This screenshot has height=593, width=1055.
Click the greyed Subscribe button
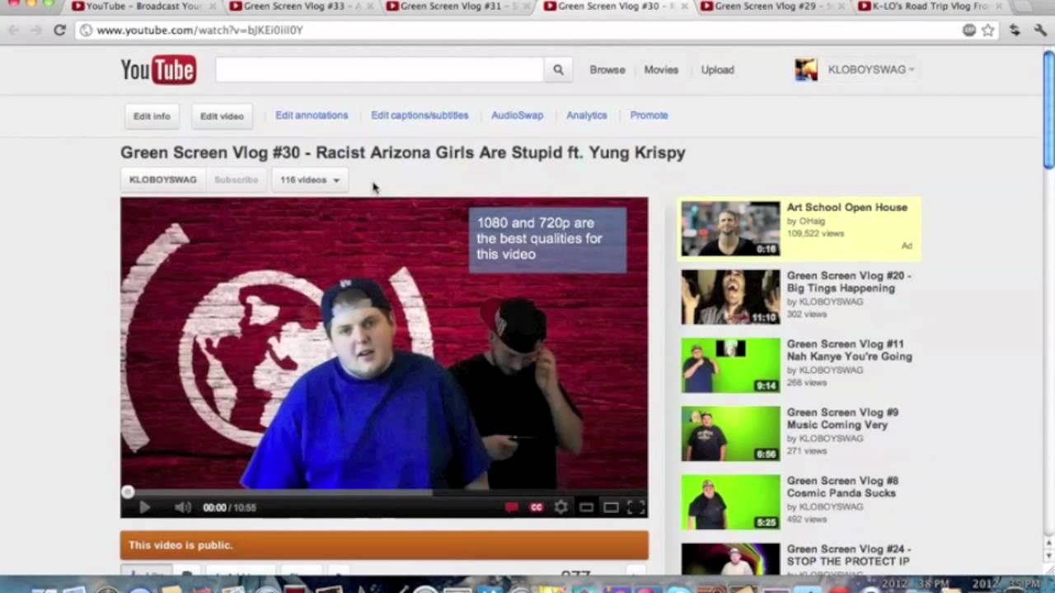[x=236, y=180]
